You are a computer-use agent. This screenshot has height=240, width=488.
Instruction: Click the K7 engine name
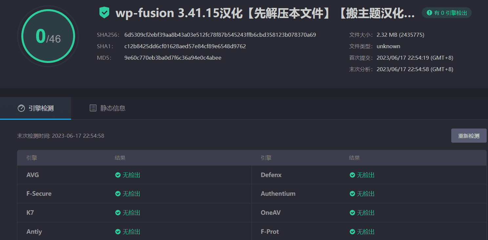pyautogui.click(x=30, y=213)
